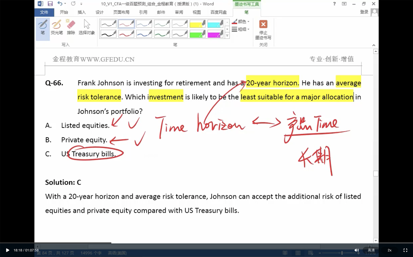This screenshot has height=257, width=413.
Task: Switch to the 插入 tab
Action: pyautogui.click(x=81, y=12)
